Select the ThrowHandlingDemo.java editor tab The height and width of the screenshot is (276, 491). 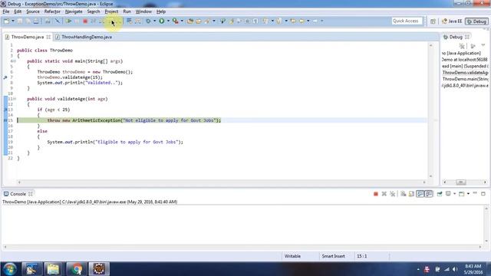(84, 37)
